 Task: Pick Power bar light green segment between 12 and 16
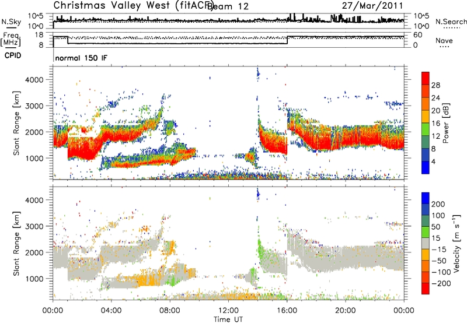[x=426, y=129]
